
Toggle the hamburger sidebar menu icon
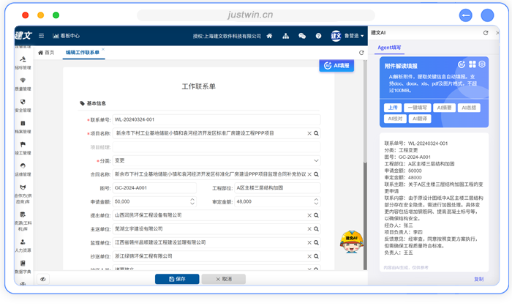[x=41, y=35]
